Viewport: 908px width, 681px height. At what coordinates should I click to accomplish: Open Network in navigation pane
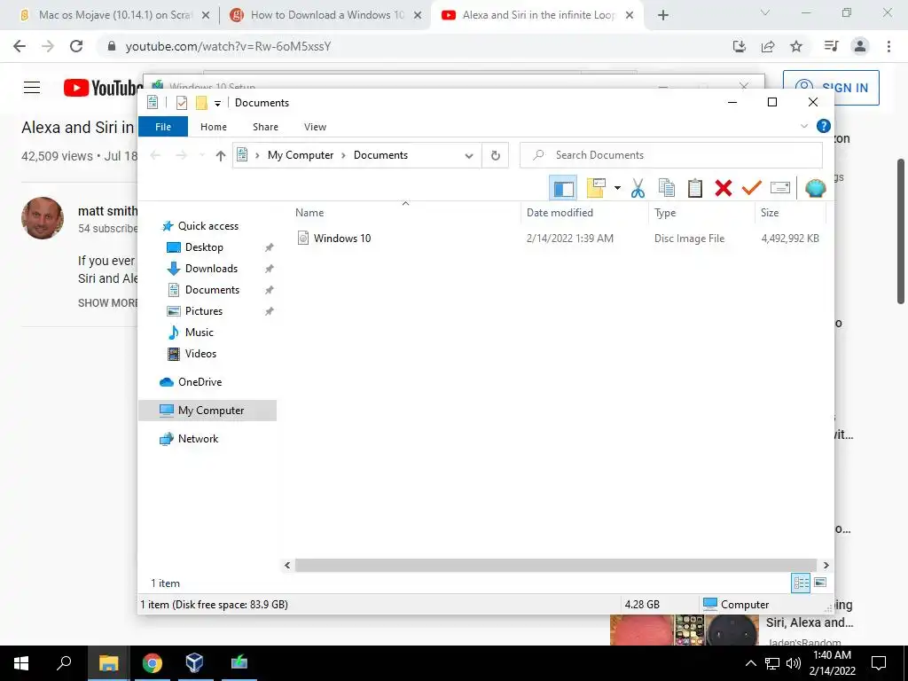click(x=198, y=439)
